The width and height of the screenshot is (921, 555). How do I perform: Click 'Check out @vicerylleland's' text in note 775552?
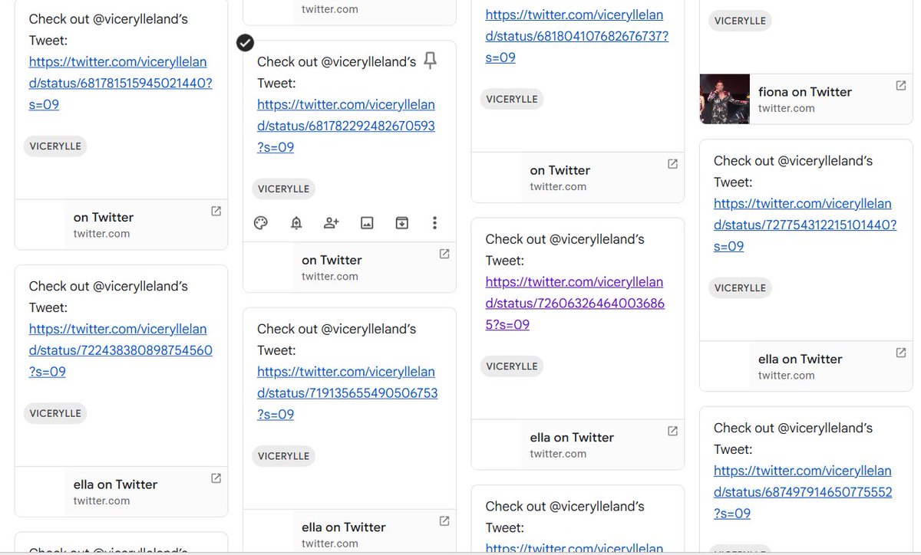tap(794, 429)
